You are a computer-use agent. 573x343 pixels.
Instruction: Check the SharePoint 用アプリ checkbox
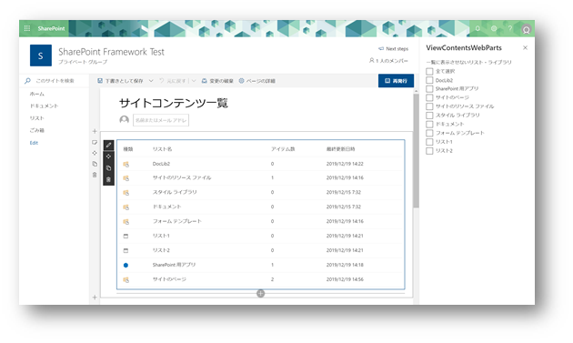429,89
